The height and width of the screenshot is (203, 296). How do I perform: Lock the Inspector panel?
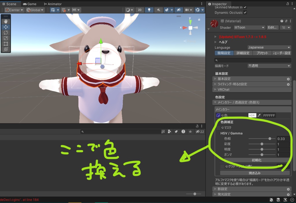pos(288,4)
